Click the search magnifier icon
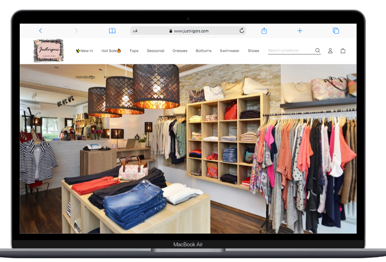The image size is (386, 262). point(318,51)
